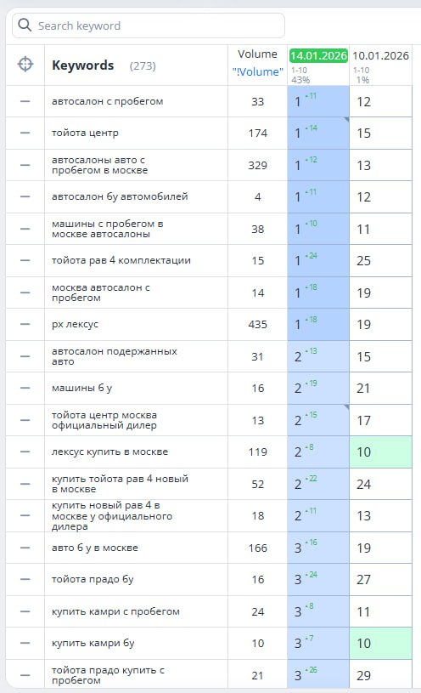This screenshot has width=421, height=693.
Task: Click the target crosshair icon in header
Action: tap(25, 65)
